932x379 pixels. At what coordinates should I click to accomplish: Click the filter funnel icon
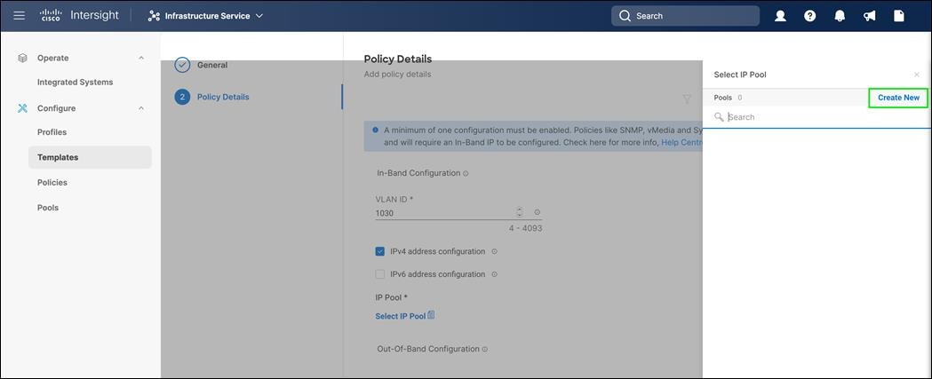(687, 99)
